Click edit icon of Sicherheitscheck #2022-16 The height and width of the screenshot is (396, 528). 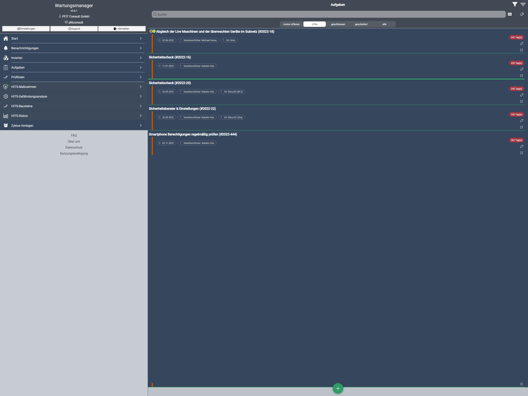[x=522, y=76]
